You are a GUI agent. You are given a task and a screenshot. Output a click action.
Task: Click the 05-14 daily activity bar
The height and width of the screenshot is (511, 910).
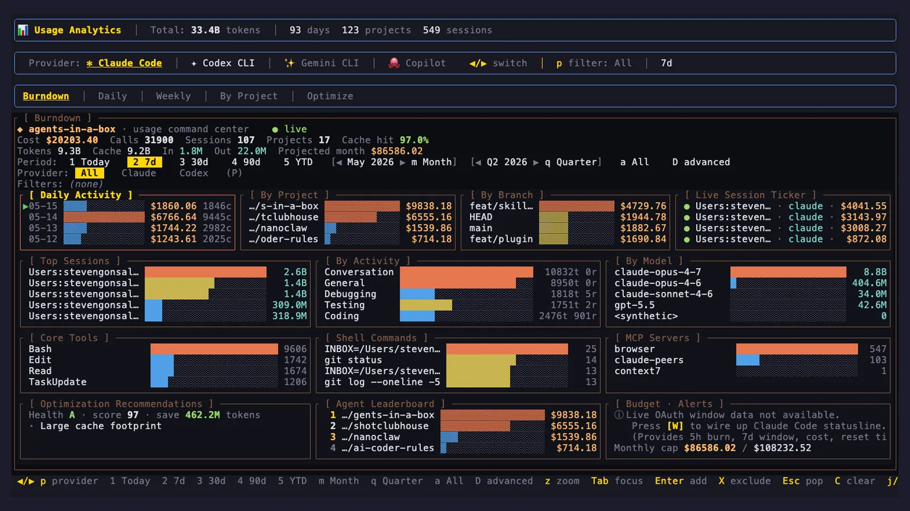pyautogui.click(x=104, y=217)
